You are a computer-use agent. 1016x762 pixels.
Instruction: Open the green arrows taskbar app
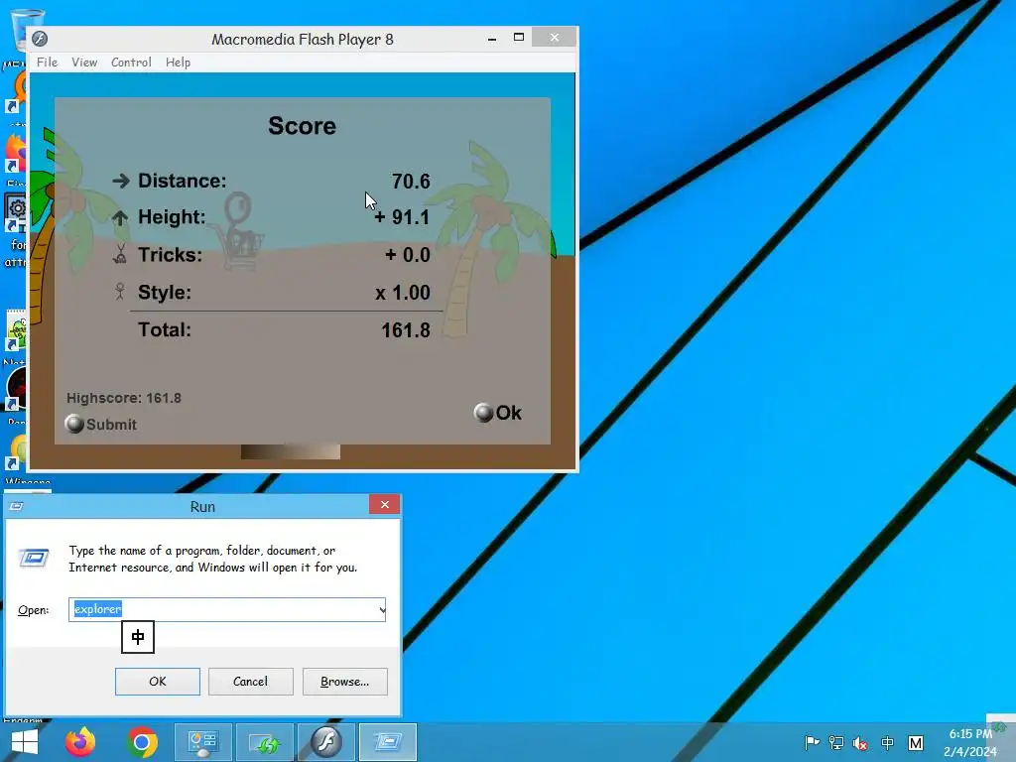[264, 742]
